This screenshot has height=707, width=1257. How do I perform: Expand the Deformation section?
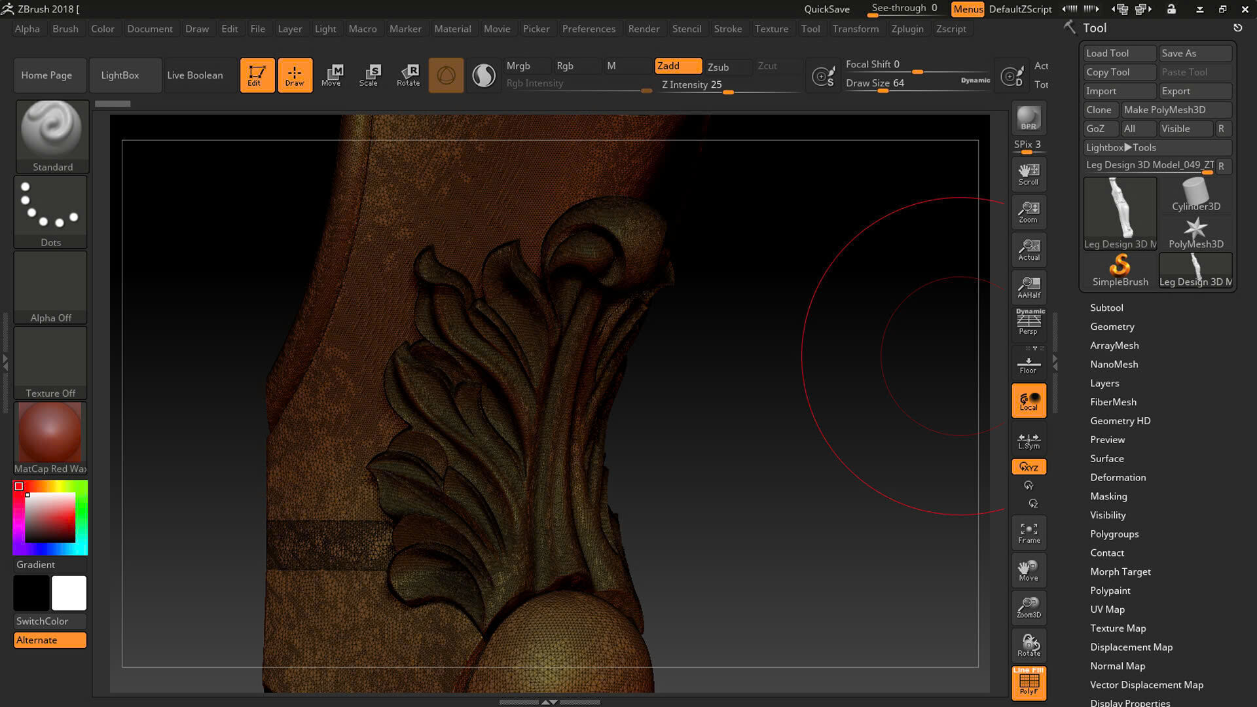tap(1118, 477)
